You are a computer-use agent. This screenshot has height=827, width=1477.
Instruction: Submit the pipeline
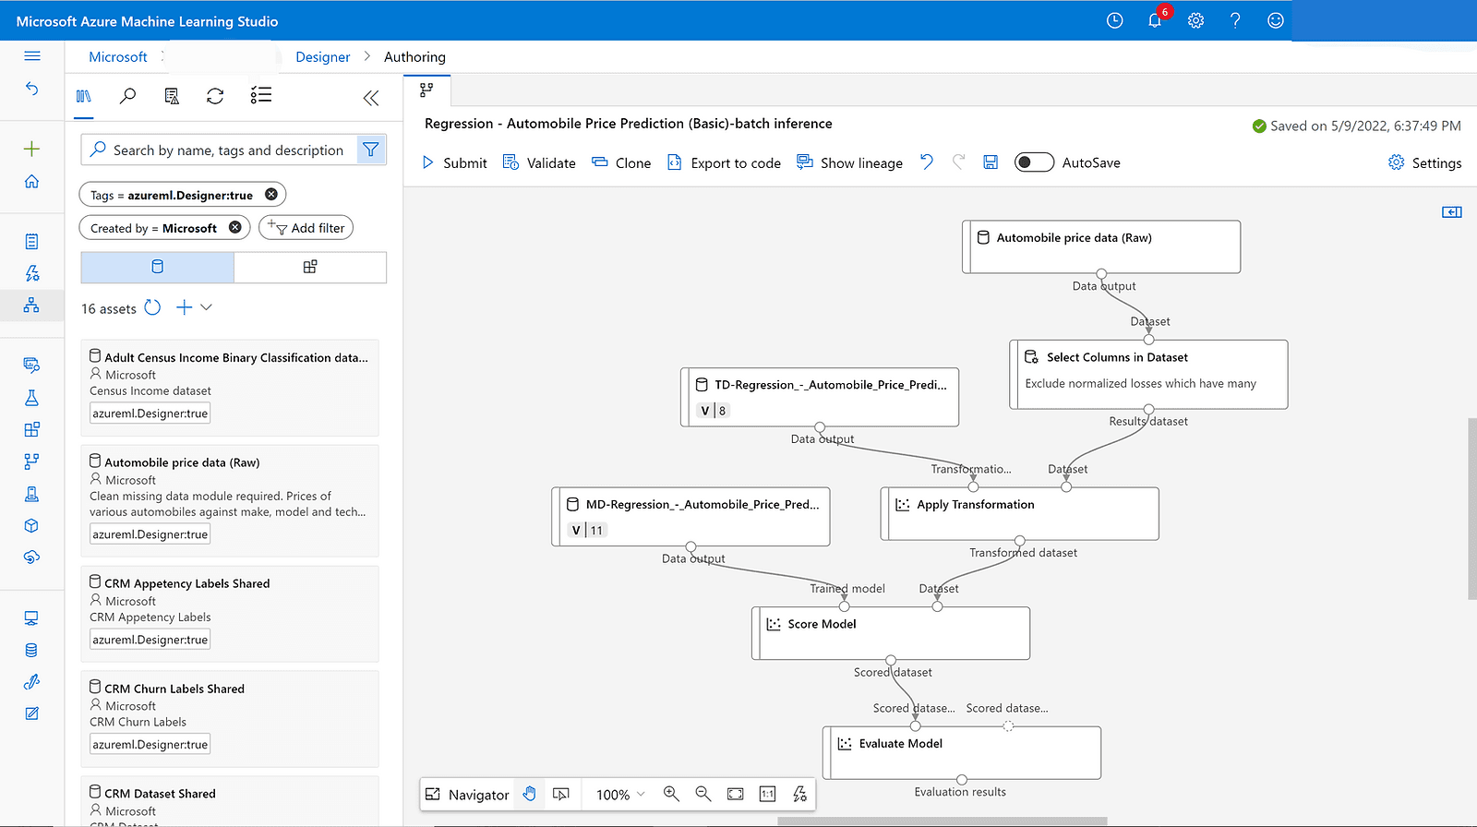pos(454,162)
